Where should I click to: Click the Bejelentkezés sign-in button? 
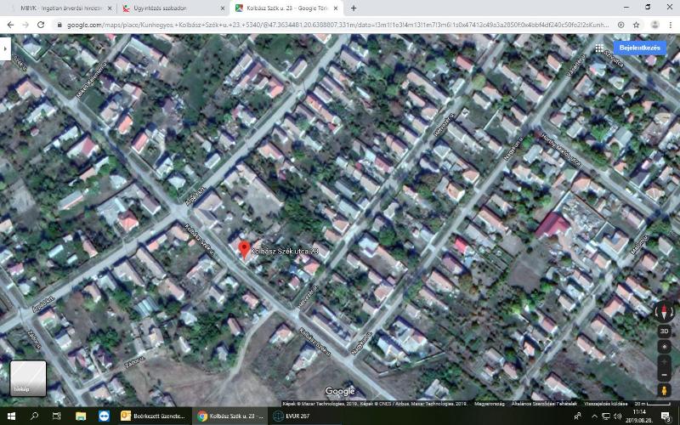(x=639, y=48)
